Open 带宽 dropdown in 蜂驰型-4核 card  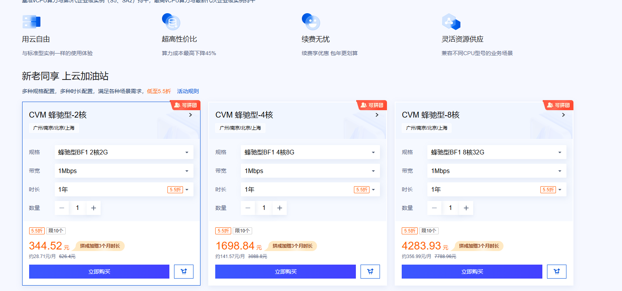310,171
